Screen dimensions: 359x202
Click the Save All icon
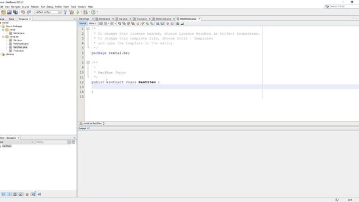point(15,12)
